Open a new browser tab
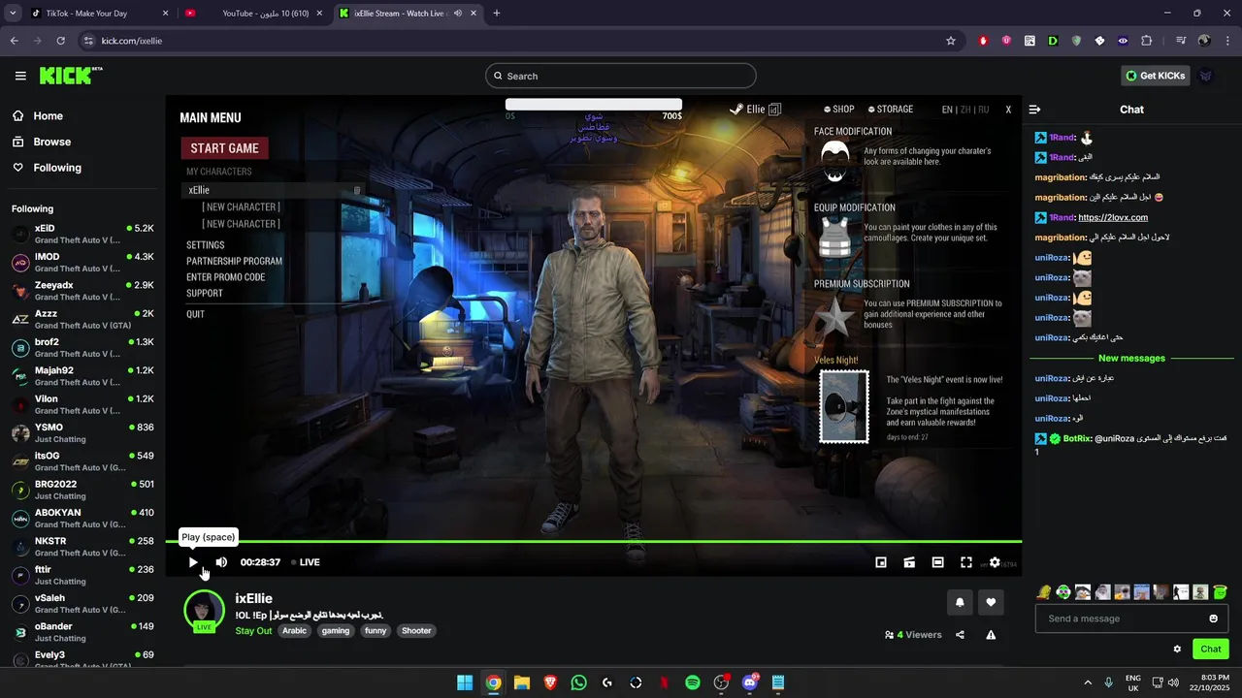 [x=497, y=14]
